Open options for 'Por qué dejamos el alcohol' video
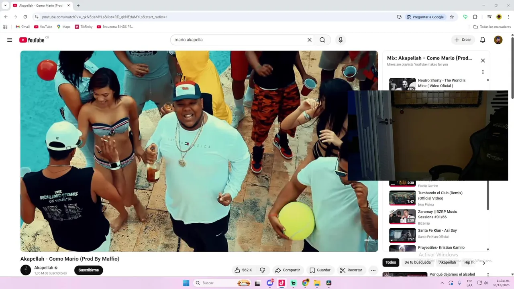This screenshot has height=289, width=514. pos(488,275)
